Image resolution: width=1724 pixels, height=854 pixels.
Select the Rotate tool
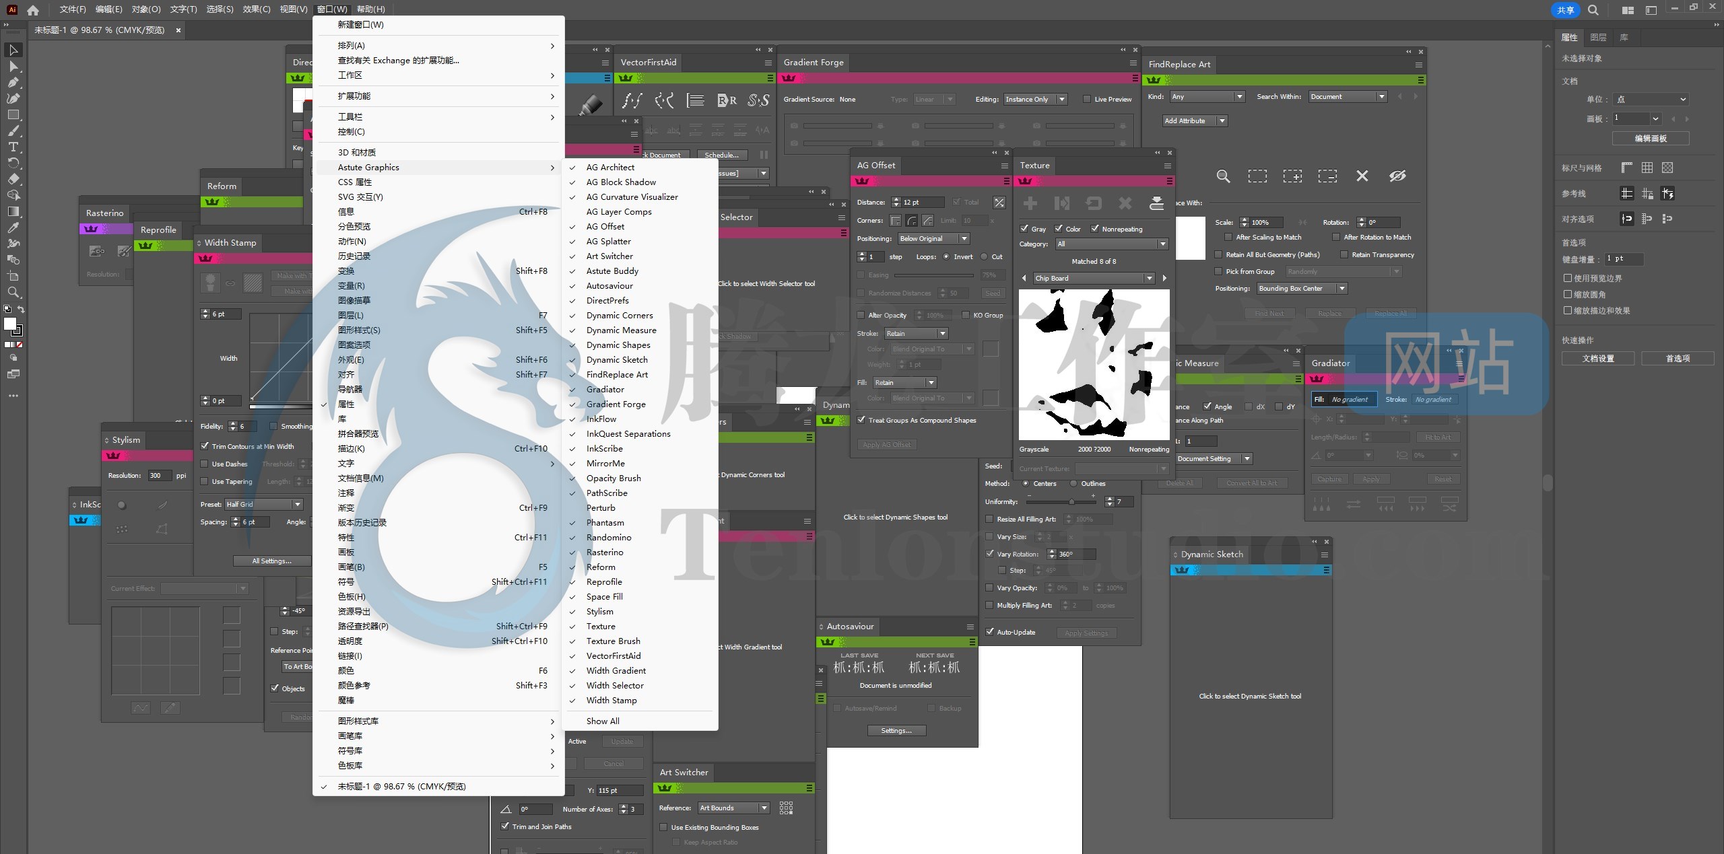pos(13,164)
